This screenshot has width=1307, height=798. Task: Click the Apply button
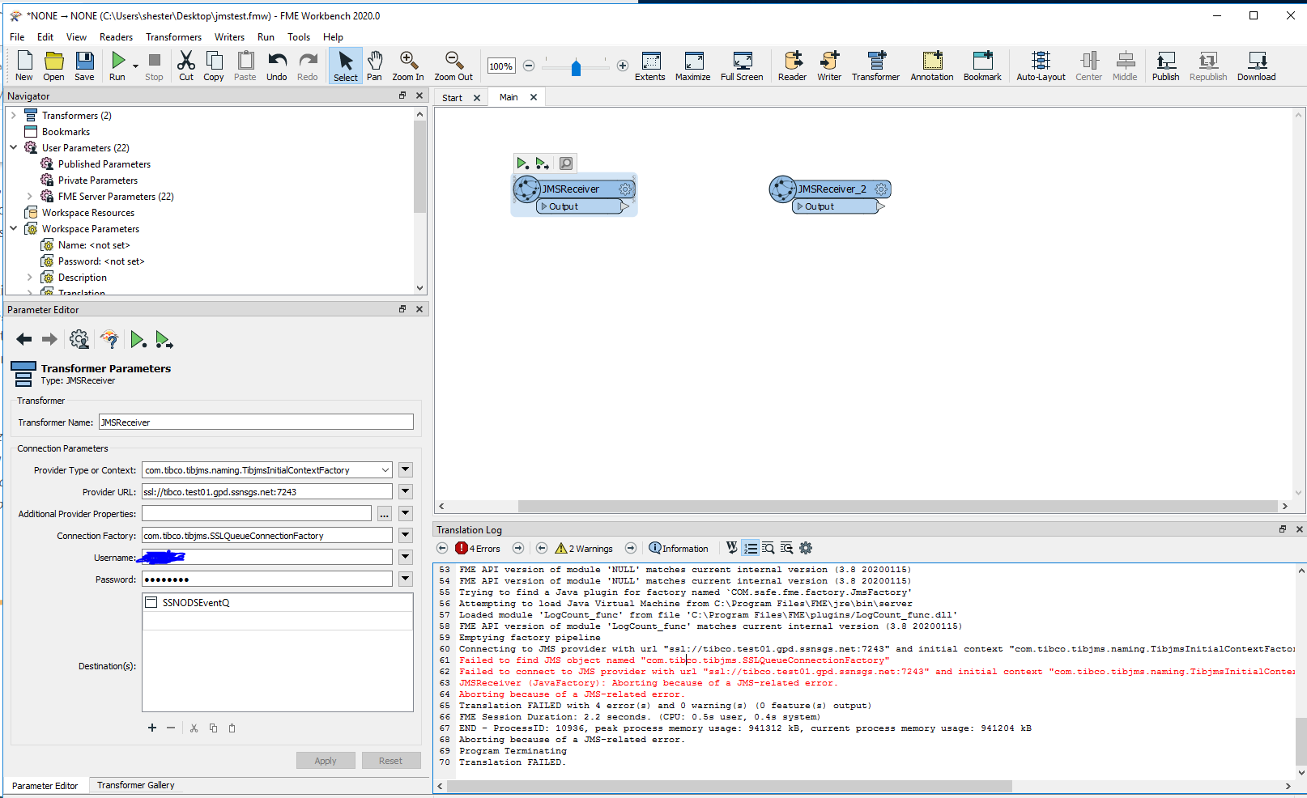(326, 761)
